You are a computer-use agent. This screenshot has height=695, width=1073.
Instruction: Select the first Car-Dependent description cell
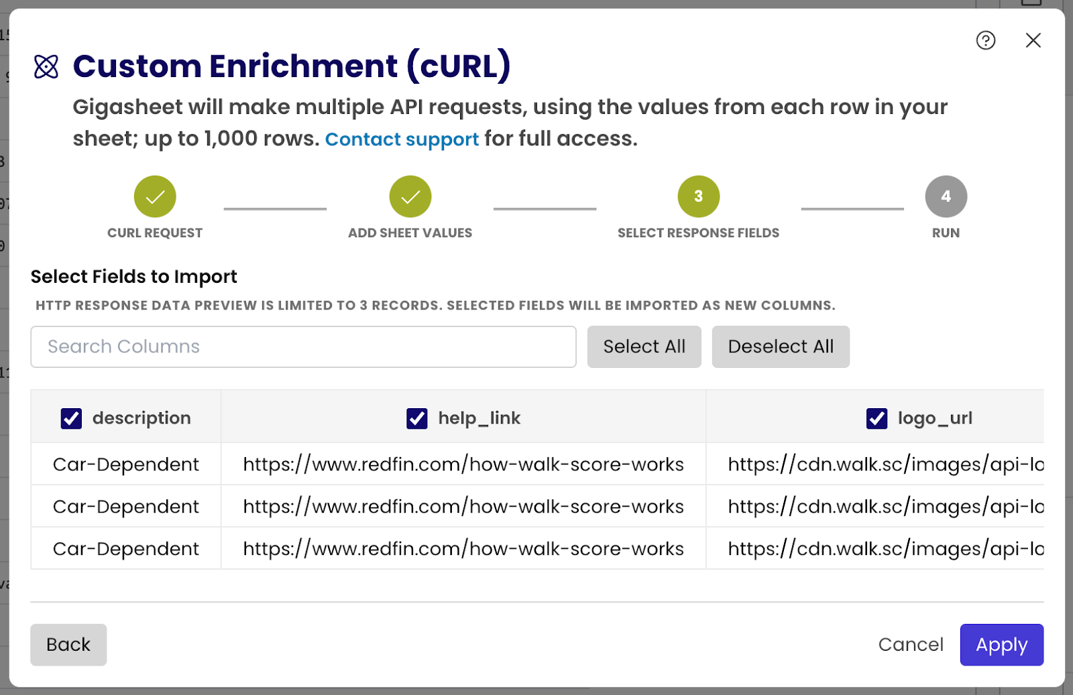coord(125,464)
